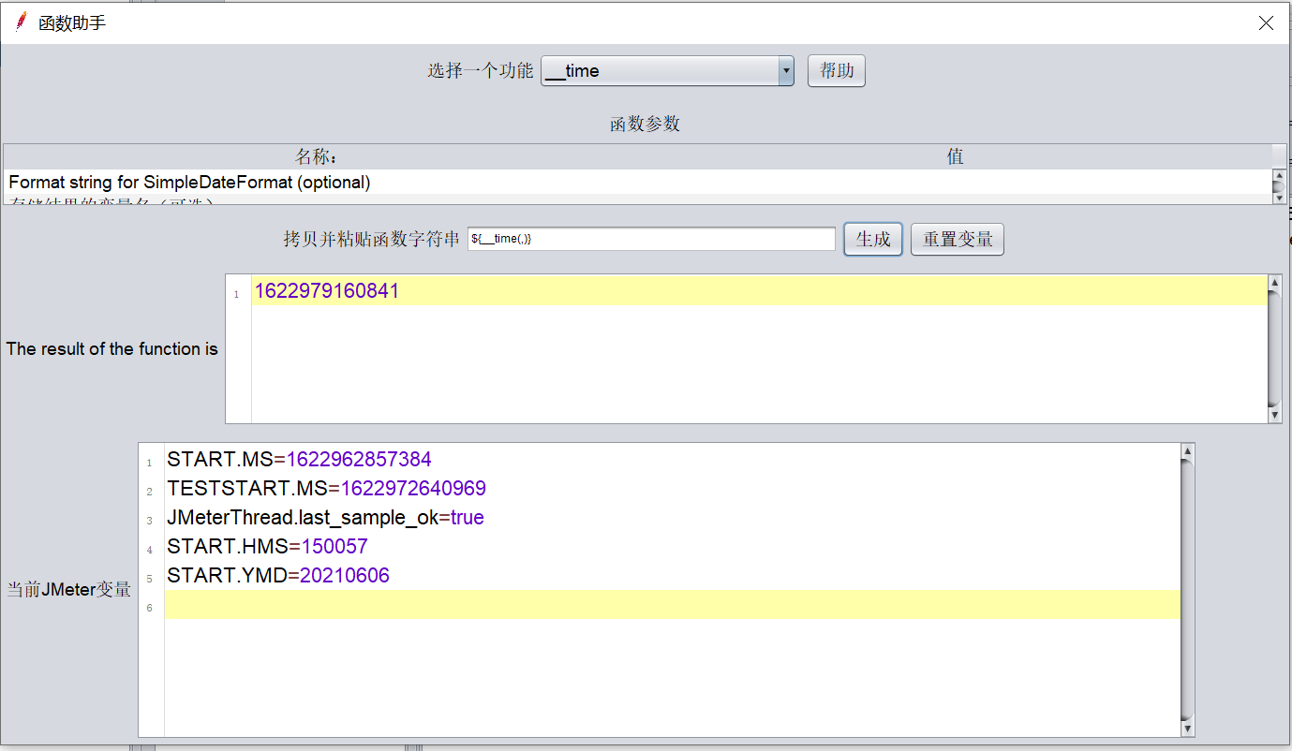Click the 生成 generate button
Screen dimensions: 1292x751
point(873,240)
